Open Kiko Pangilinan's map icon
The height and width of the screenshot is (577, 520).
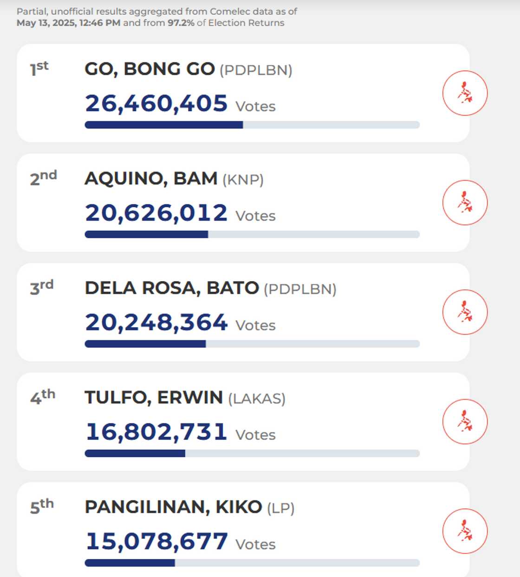pos(465,531)
